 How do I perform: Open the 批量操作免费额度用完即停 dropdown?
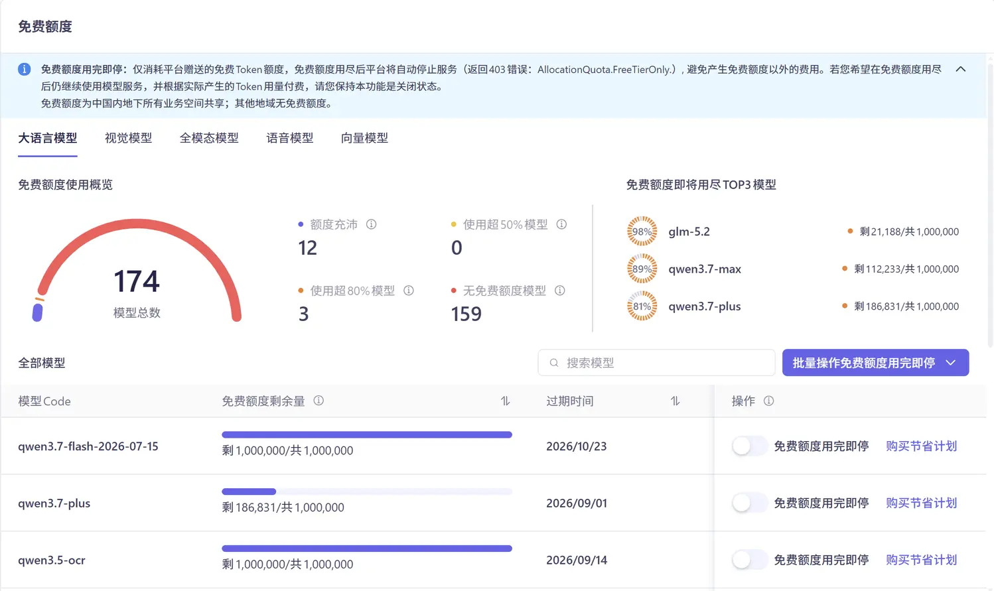(875, 363)
